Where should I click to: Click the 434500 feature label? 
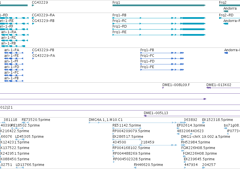click(x=119, y=142)
